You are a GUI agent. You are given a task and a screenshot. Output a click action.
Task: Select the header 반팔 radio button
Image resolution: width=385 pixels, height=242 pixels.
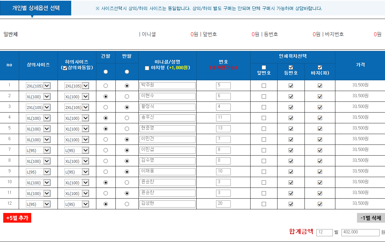tap(127, 72)
